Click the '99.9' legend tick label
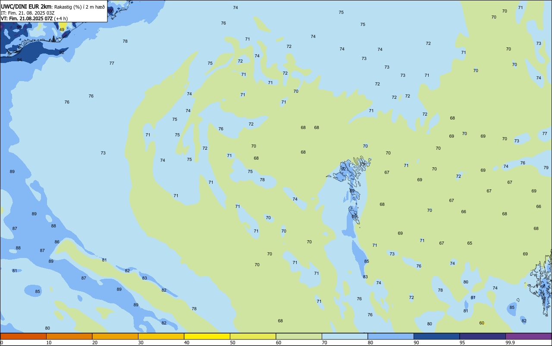 coord(511,343)
